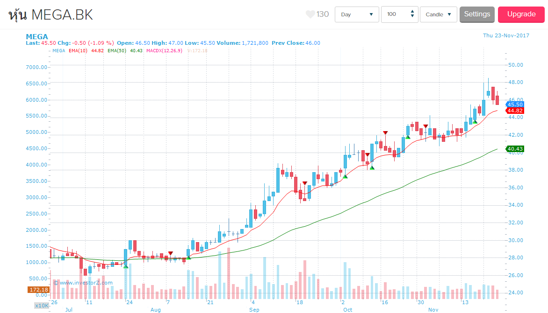548x313 pixels.
Task: Select the High: 47.00 quote value
Action: (x=167, y=43)
